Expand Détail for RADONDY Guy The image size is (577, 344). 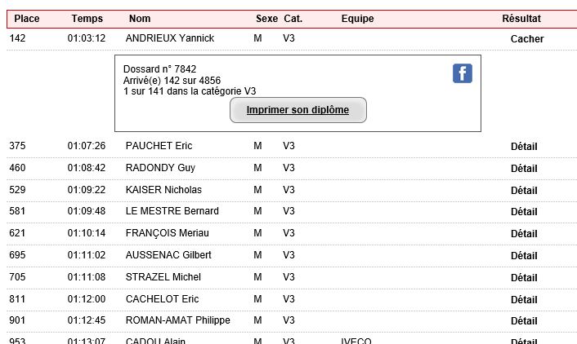[524, 169]
